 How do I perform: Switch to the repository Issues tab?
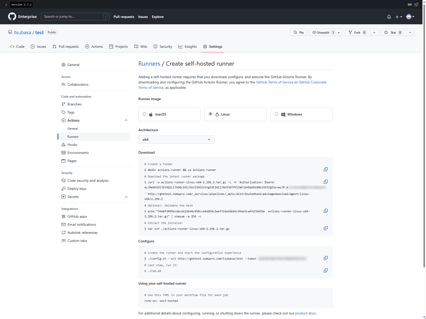point(39,47)
